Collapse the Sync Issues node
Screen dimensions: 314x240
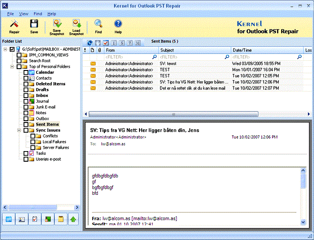tap(19, 130)
